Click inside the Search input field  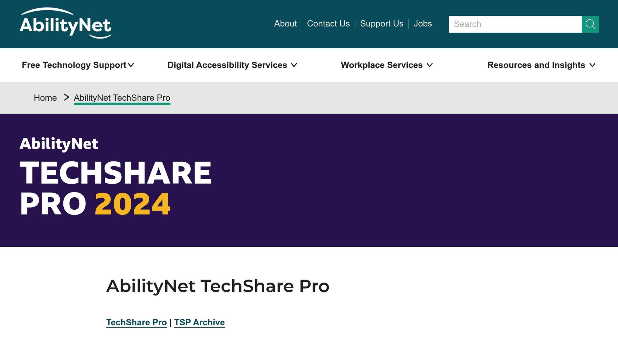(x=515, y=24)
